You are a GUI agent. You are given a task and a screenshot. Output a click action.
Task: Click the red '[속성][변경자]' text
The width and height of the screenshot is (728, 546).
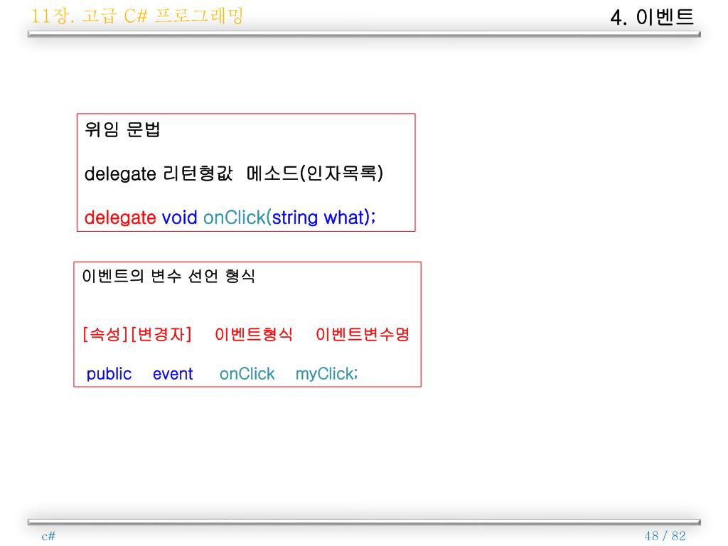pyautogui.click(x=137, y=334)
